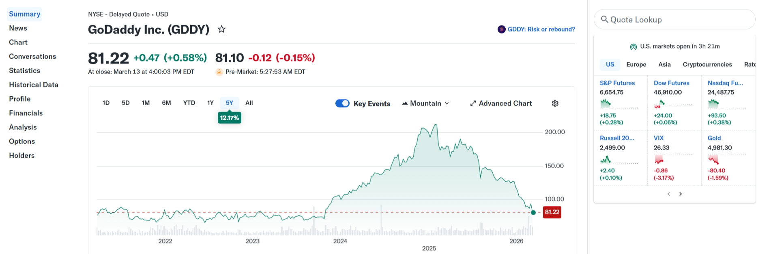
Task: Click the 12.17% 5Y return badge
Action: tap(230, 118)
